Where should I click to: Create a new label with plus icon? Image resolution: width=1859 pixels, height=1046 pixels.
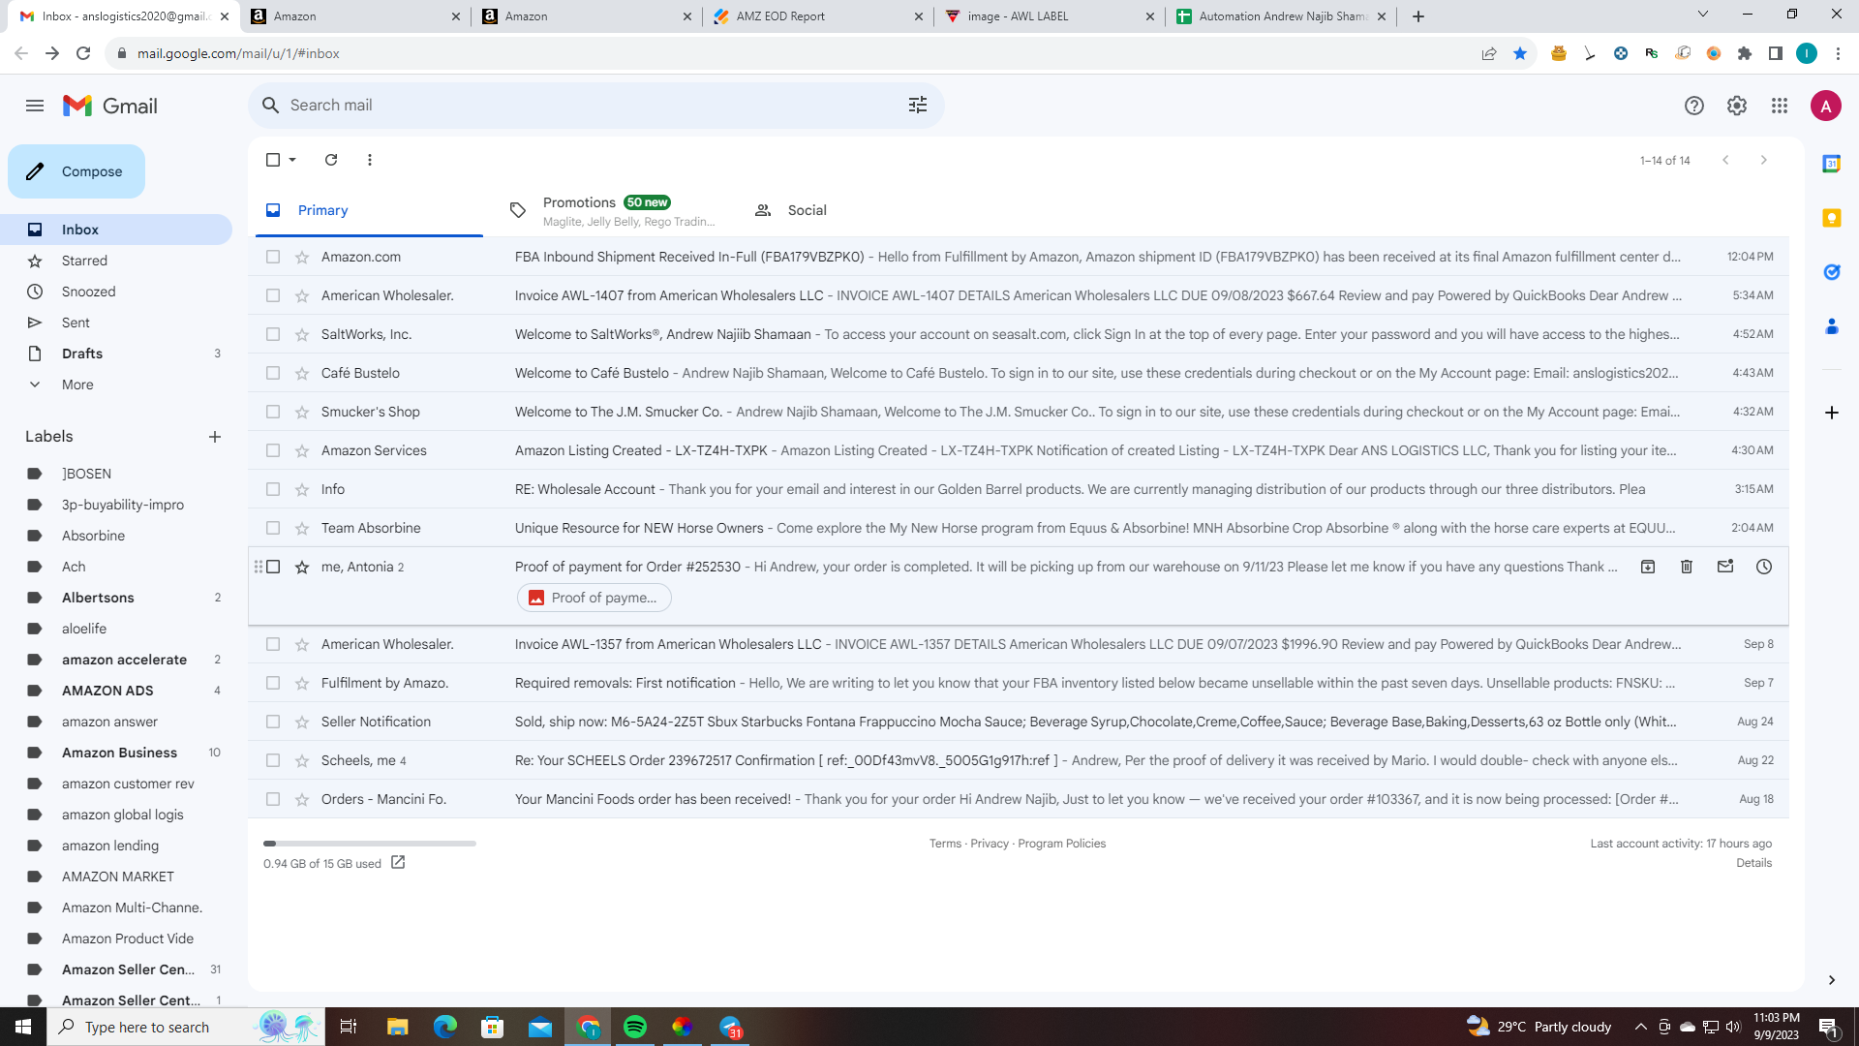(x=215, y=437)
